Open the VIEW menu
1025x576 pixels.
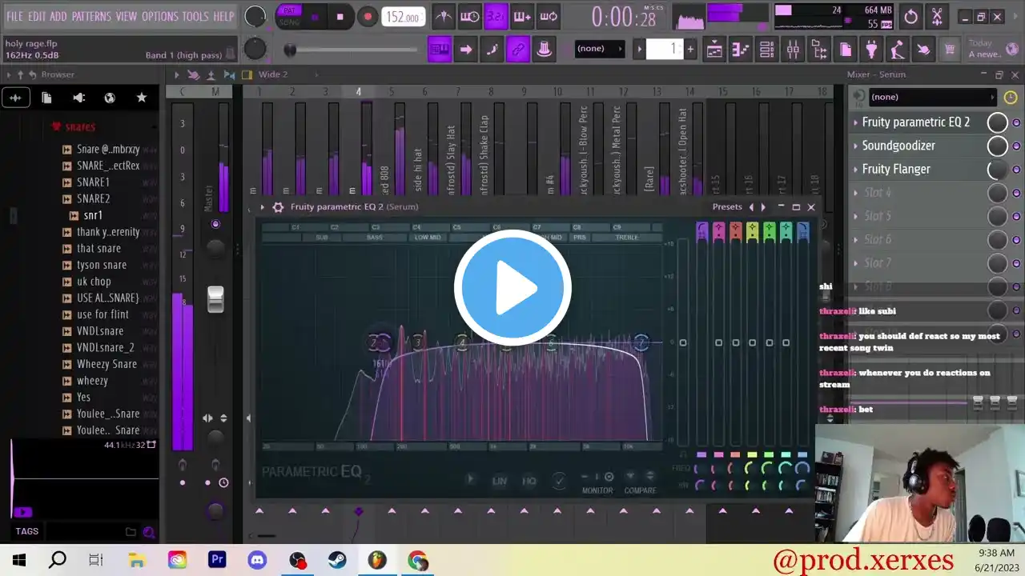coord(127,16)
